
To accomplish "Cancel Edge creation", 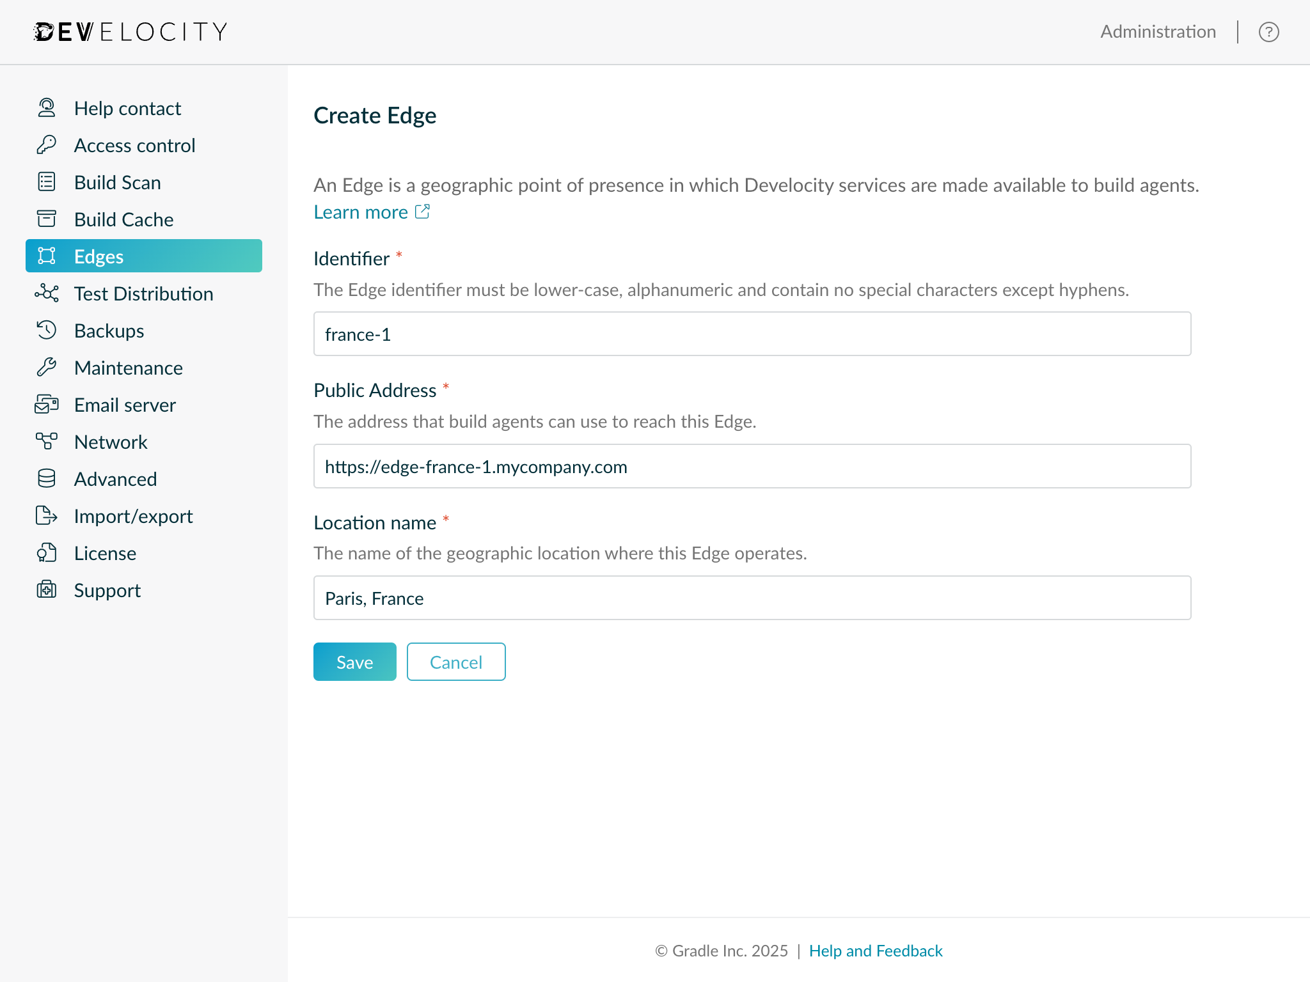I will 455,662.
